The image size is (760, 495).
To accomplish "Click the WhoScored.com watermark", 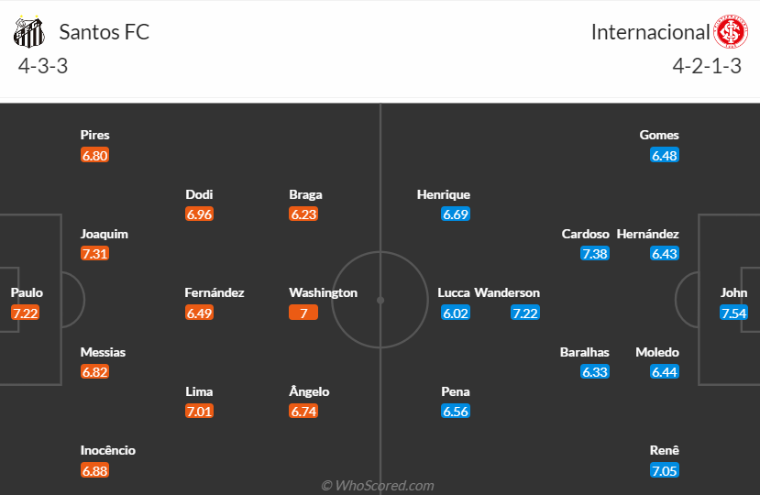I will 378,485.
